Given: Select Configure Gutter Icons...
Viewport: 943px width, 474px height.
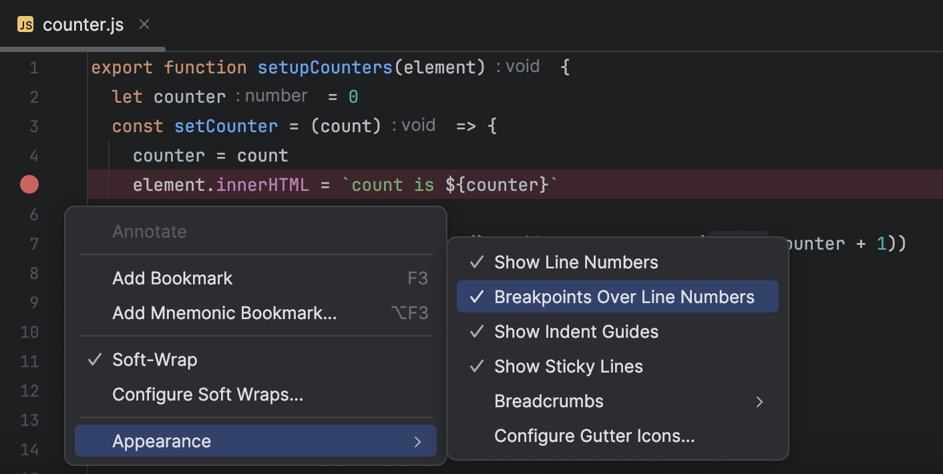Looking at the screenshot, I should (x=594, y=435).
